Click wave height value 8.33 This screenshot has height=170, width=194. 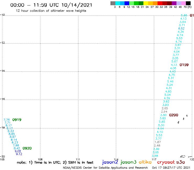coord(11,131)
